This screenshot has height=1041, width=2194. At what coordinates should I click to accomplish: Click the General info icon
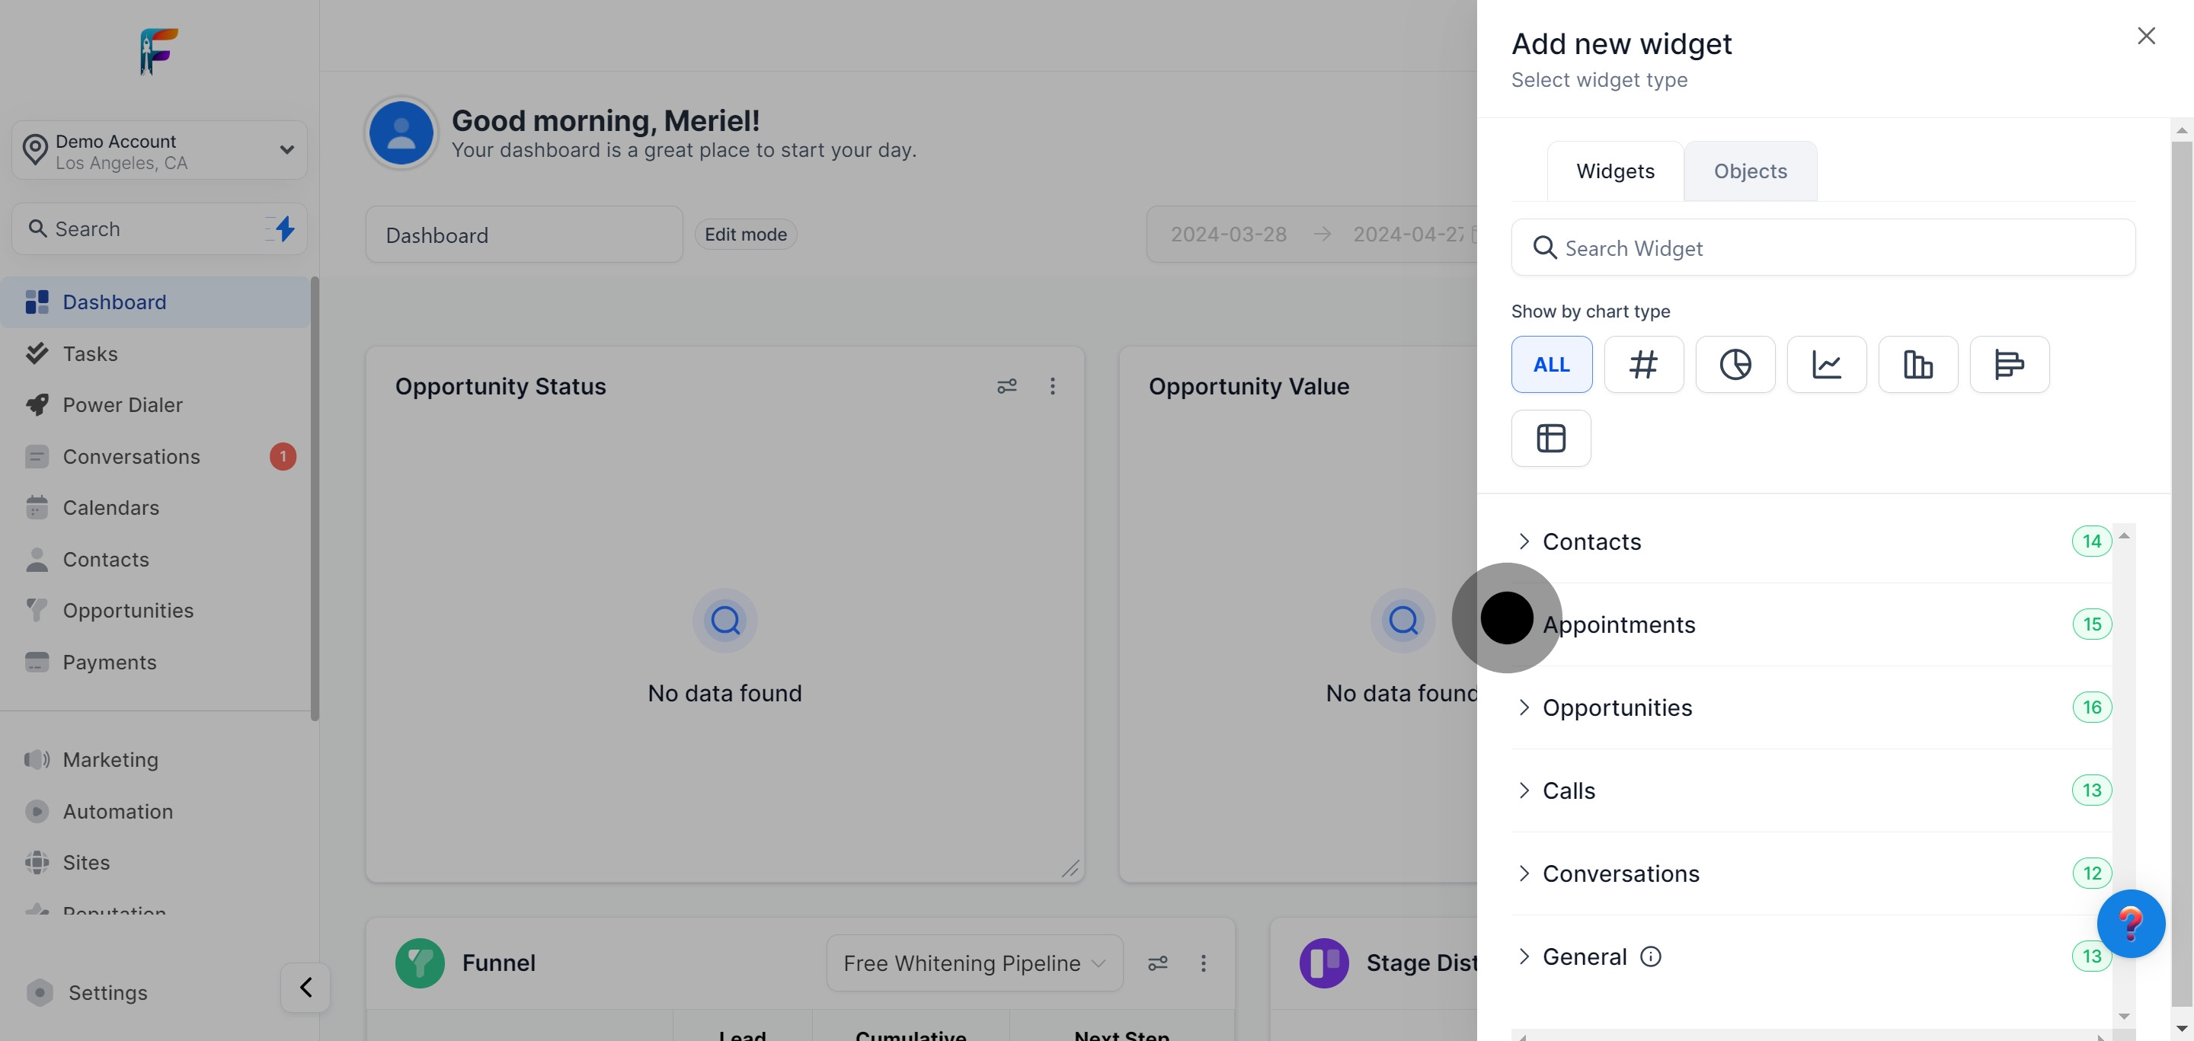1651,956
